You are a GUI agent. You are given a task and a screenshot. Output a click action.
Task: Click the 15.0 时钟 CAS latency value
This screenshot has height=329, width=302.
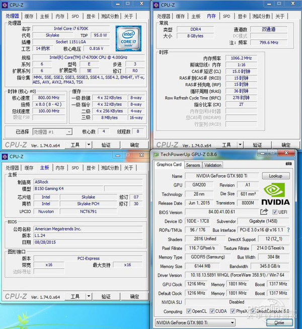(241, 72)
